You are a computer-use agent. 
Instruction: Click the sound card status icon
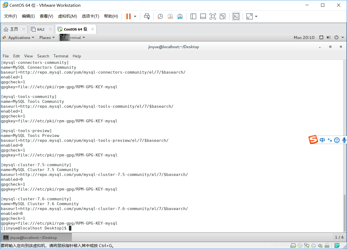(x=321, y=245)
